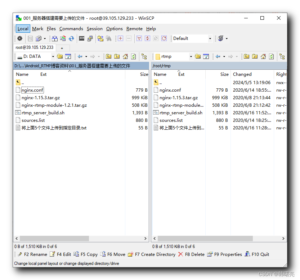Click the F7 Create Directory button
The height and width of the screenshot is (280, 300).
click(x=152, y=254)
